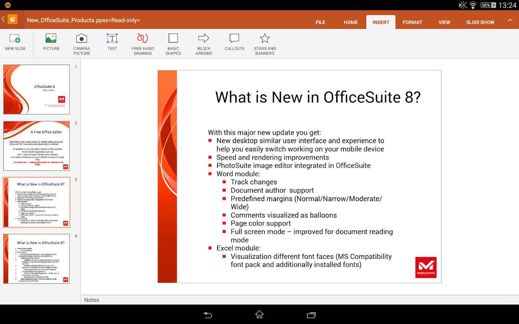Switch to the File tab

click(320, 22)
